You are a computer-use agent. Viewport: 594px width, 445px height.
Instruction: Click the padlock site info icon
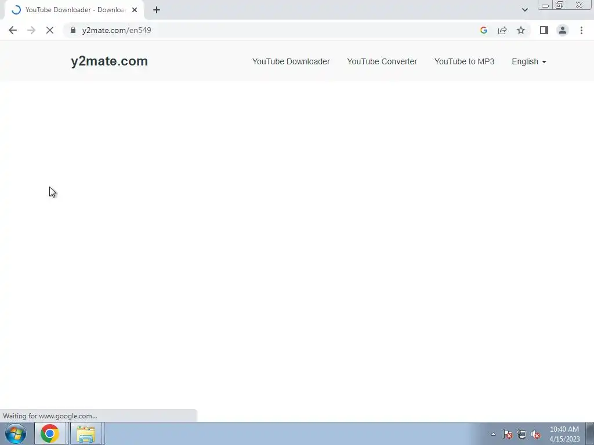(x=73, y=30)
